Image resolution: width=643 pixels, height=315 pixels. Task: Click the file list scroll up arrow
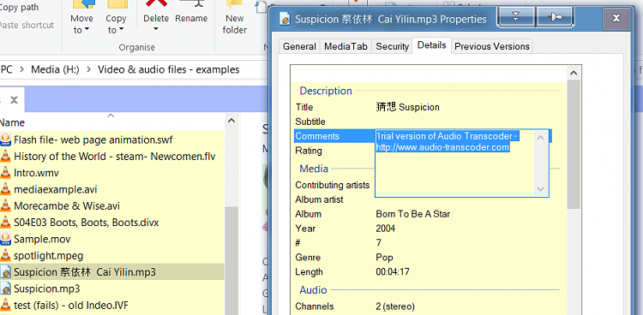(x=231, y=121)
